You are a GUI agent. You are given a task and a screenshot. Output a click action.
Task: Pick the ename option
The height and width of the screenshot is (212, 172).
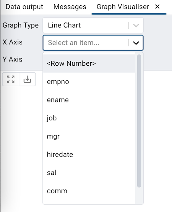coord(89,100)
